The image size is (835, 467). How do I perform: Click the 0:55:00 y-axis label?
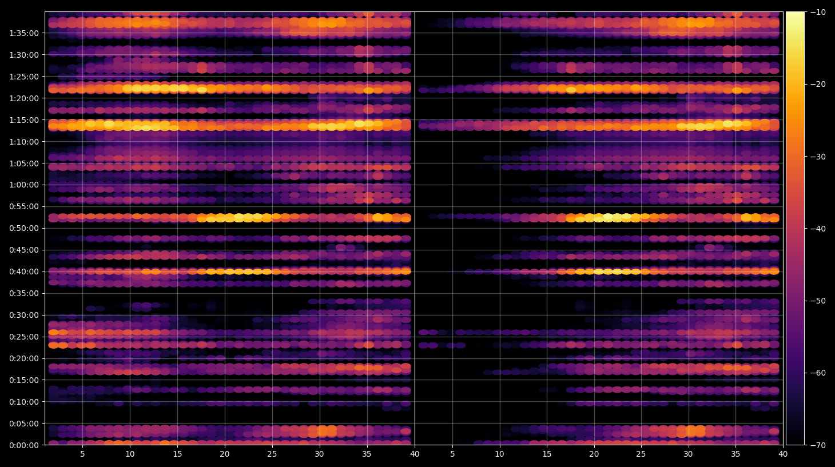pyautogui.click(x=24, y=206)
